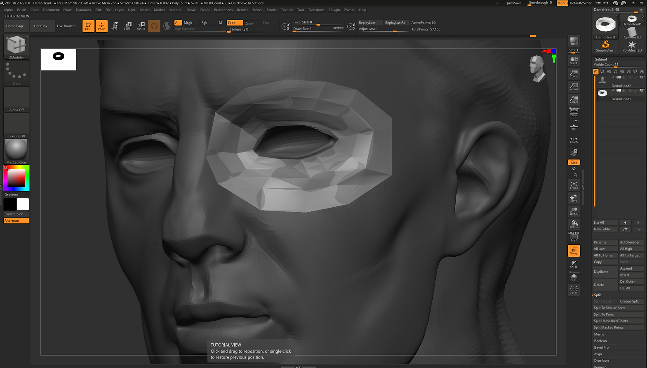This screenshot has width=647, height=368.
Task: Activate the Edit mode button
Action: [88, 26]
